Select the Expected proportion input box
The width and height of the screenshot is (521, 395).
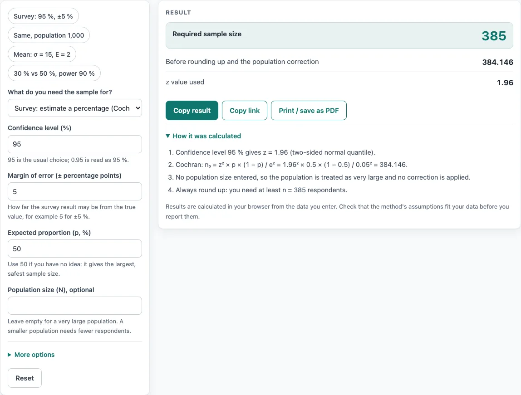(x=75, y=249)
